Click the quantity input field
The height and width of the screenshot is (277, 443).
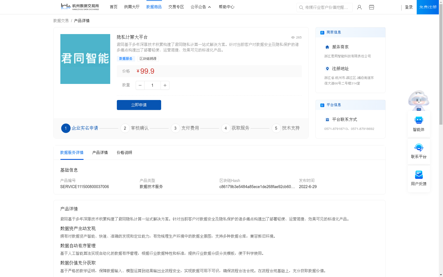point(152,85)
